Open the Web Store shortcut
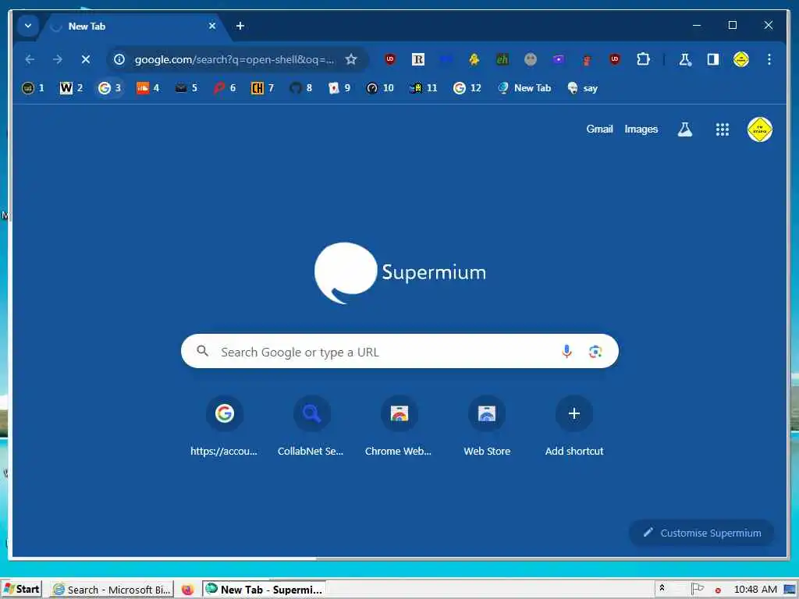Viewport: 799px width, 599px height. (x=487, y=427)
